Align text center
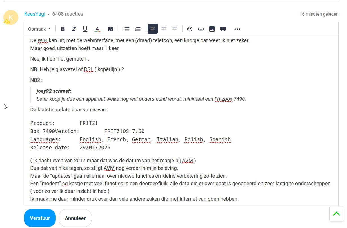This screenshot has height=228, width=347. tap(164, 29)
